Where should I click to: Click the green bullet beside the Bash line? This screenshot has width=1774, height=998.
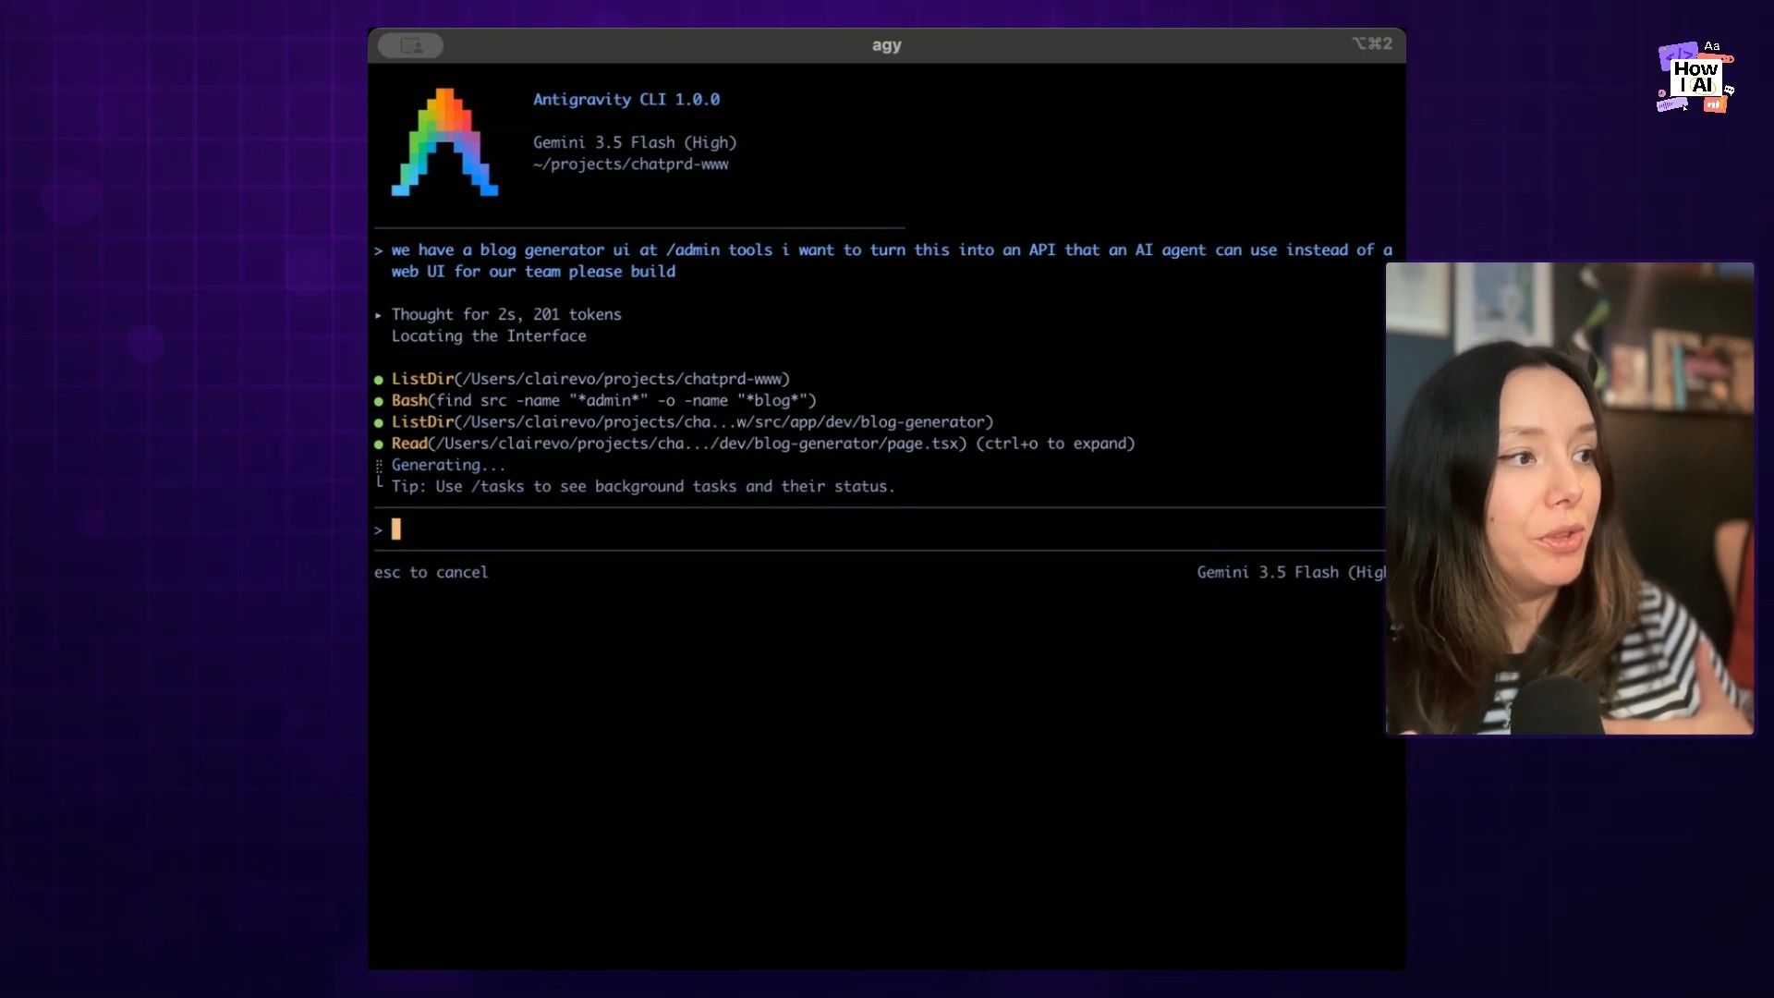379,401
